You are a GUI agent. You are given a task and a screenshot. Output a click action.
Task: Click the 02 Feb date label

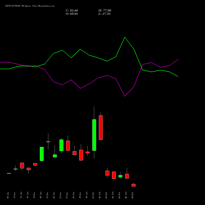pos(100,195)
